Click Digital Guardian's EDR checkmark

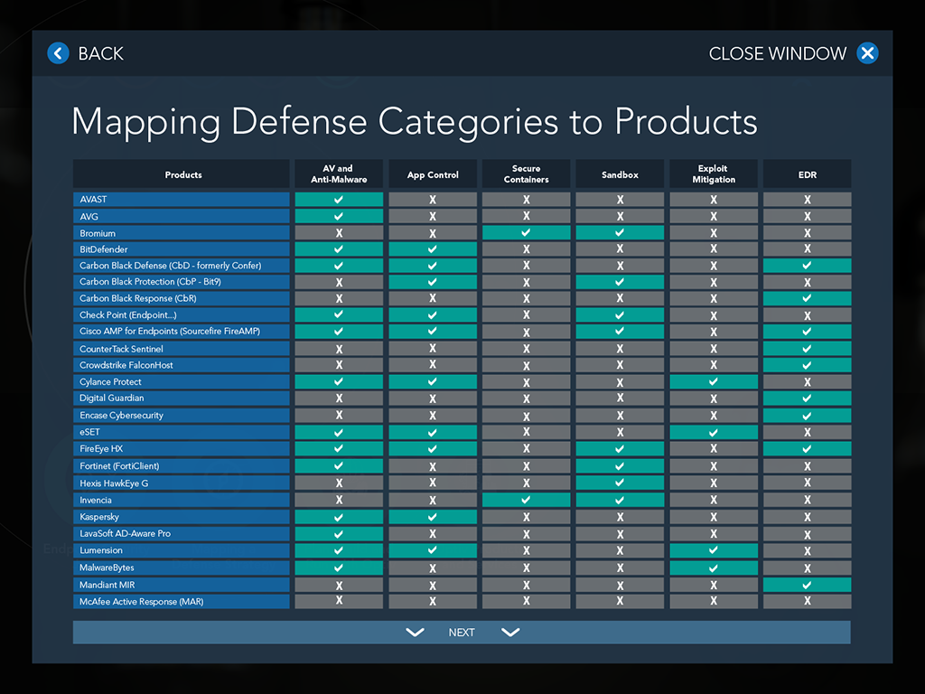pos(807,399)
